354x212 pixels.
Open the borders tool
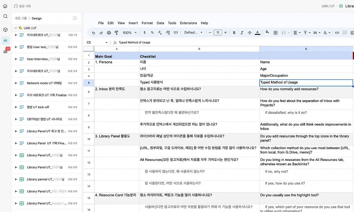[x=275, y=33]
